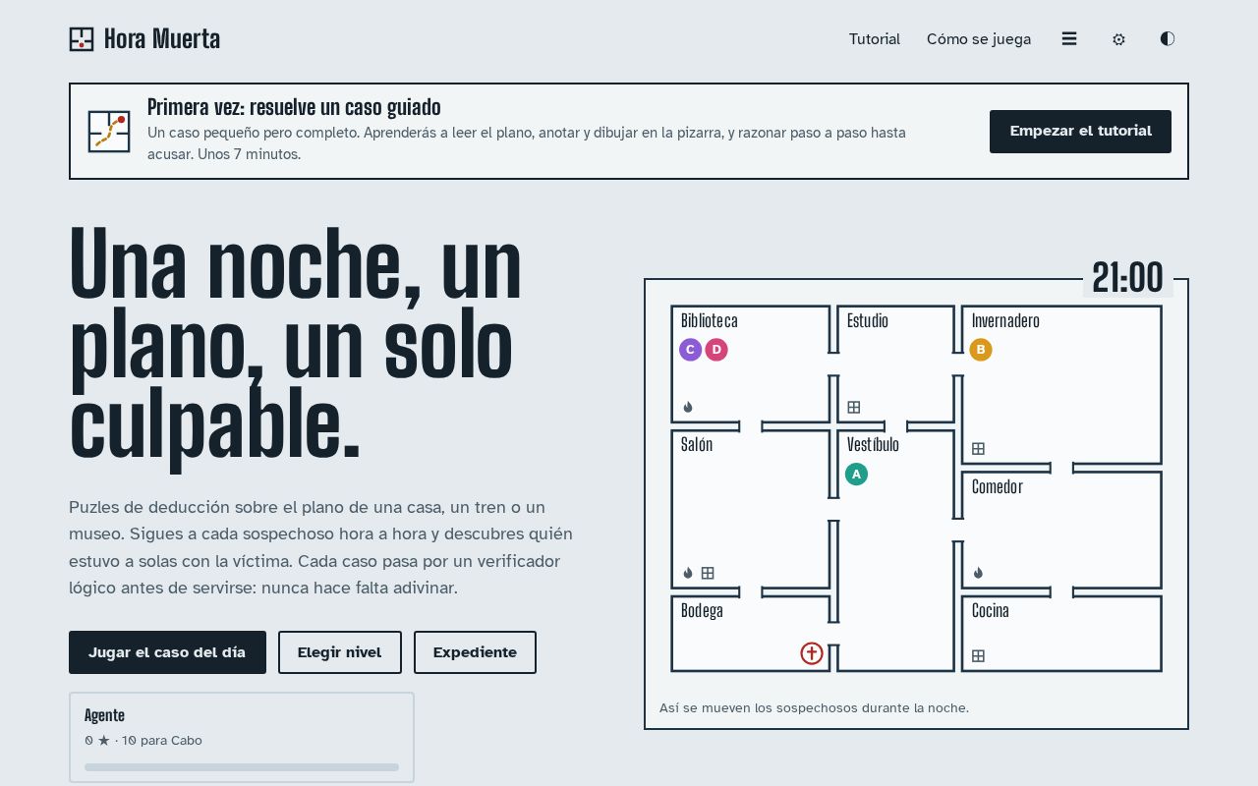Select suspect token C in Biblioteca
Viewport: 1258px width, 786px height.
coord(690,350)
